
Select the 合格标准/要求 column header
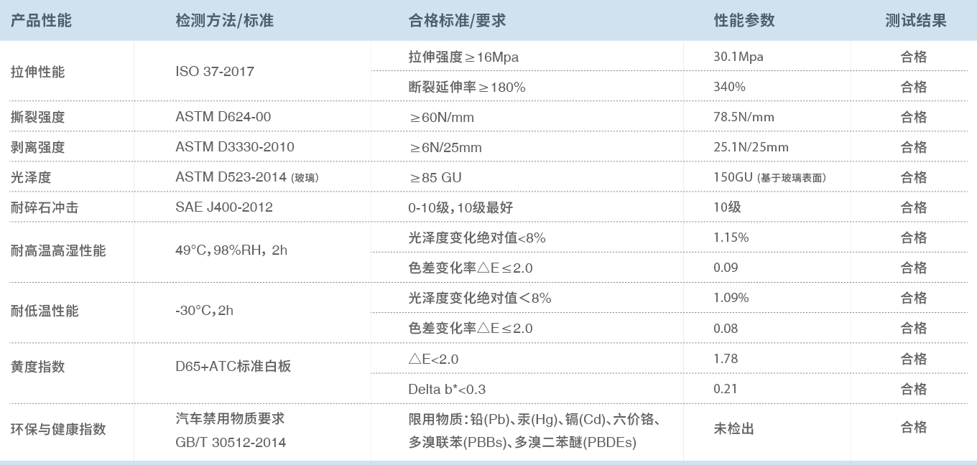tap(457, 21)
